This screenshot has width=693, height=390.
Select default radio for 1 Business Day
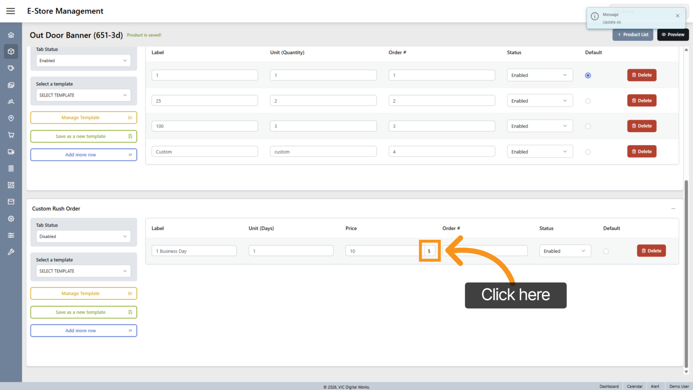(606, 251)
